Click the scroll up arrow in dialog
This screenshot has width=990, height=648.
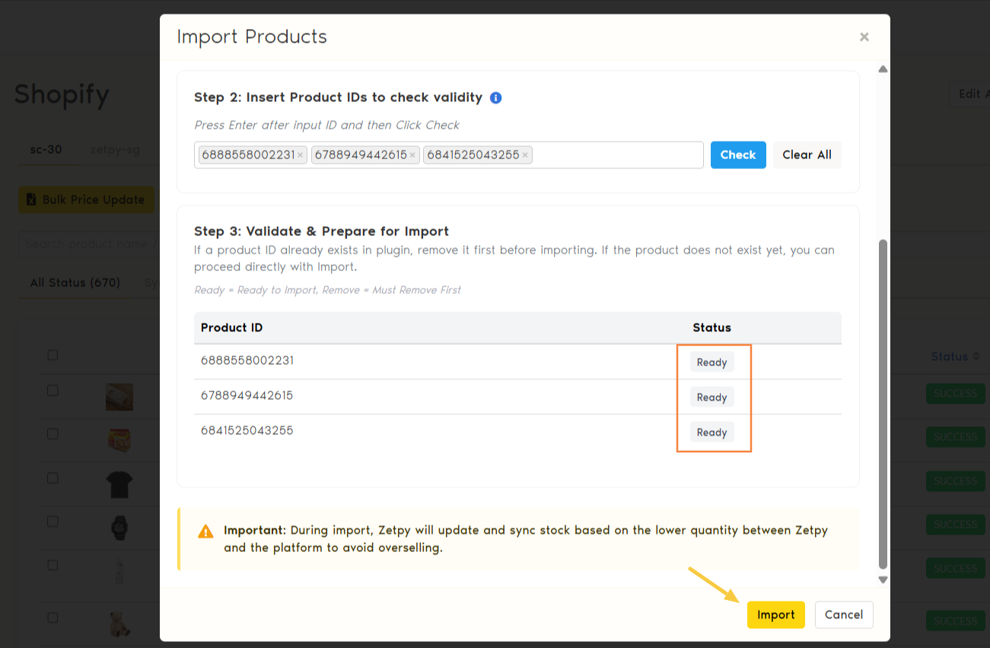[x=883, y=69]
